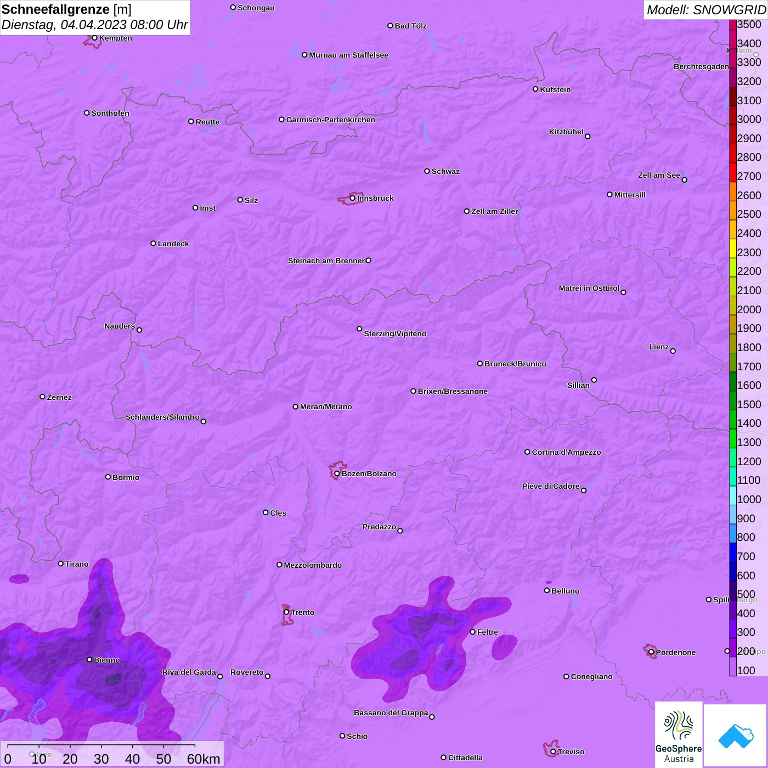Screen dimensions: 768x768
Task: Click the 'Murnau am Staffelsee' label
Action: coord(348,55)
